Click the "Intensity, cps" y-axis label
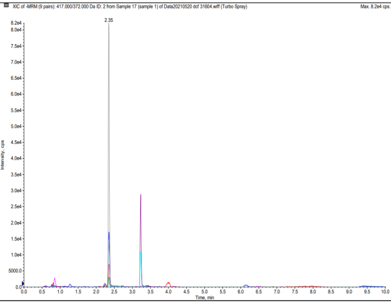This screenshot has width=391, height=303. (3, 155)
